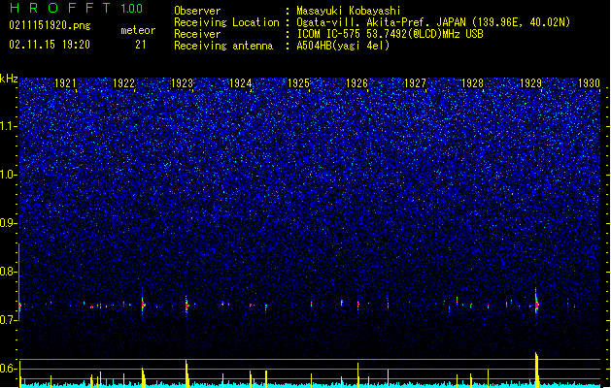
Task: Click the 0.9 kHz axis label
Action: tap(8, 223)
